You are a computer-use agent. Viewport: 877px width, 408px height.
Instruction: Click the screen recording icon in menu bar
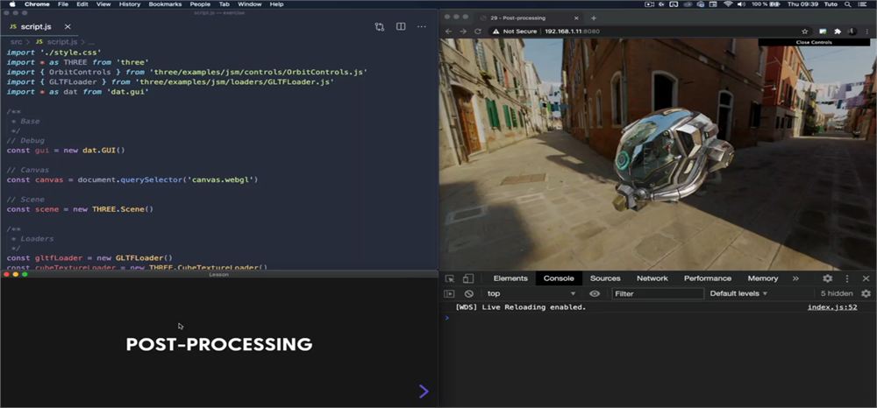click(649, 4)
